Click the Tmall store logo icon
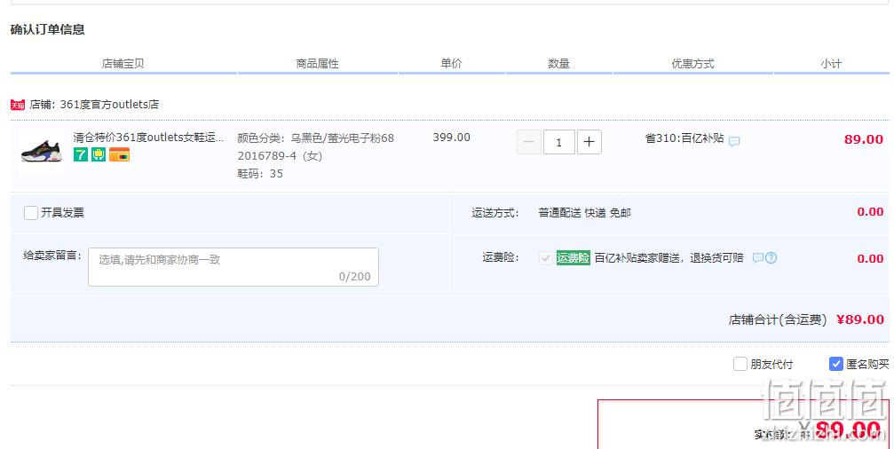 pyautogui.click(x=18, y=105)
